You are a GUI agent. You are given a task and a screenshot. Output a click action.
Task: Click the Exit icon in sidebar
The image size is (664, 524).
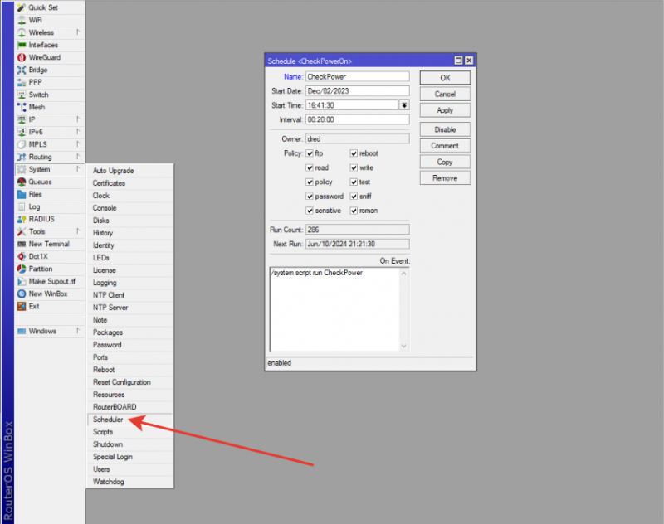pos(22,306)
